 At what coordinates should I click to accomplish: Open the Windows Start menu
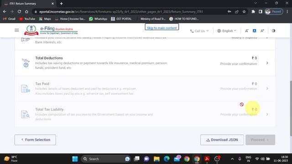pos(75,159)
